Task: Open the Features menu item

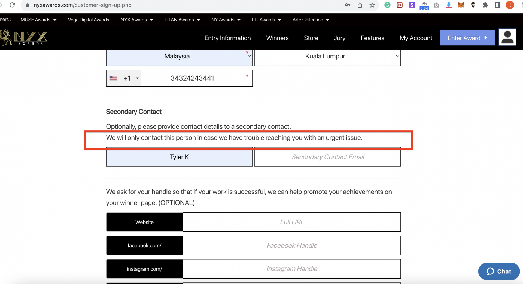Action: [372, 38]
